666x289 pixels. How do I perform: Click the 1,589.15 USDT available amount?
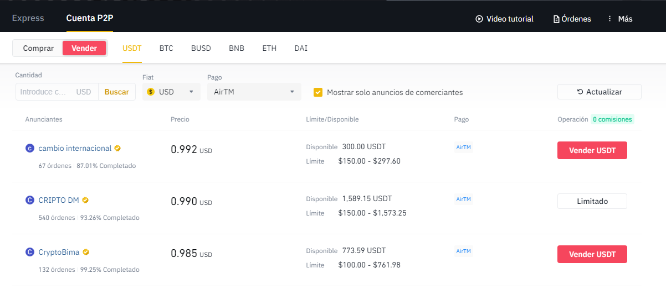[367, 199]
